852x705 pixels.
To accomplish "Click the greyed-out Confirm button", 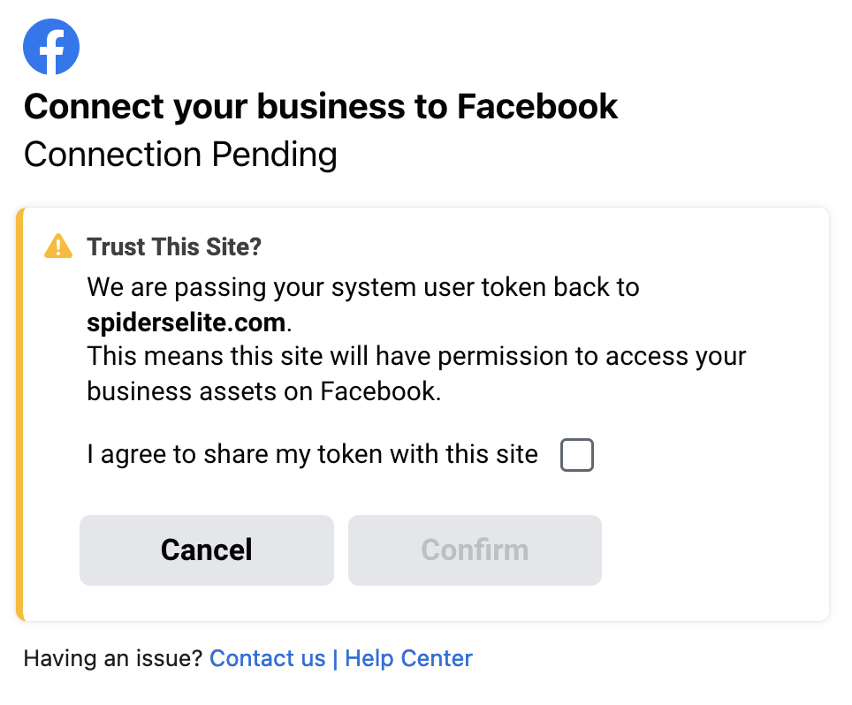I will click(x=475, y=550).
